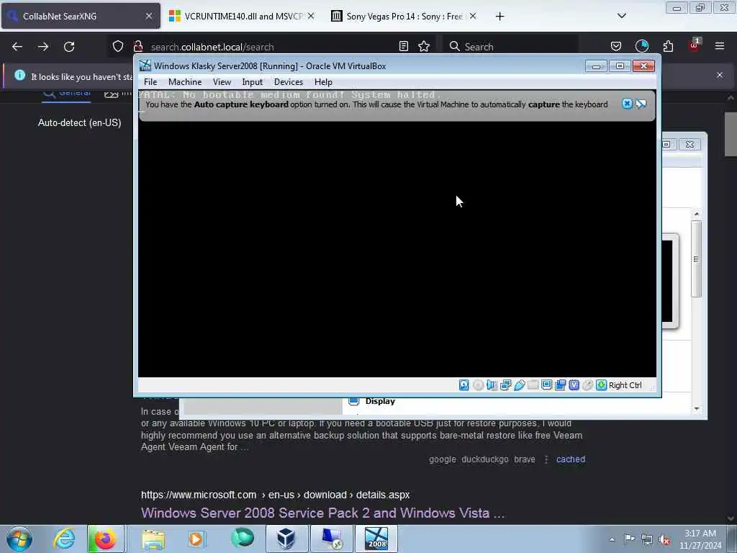Click the search.collabnet.local address bar
This screenshot has height=553, width=737.
click(x=271, y=47)
